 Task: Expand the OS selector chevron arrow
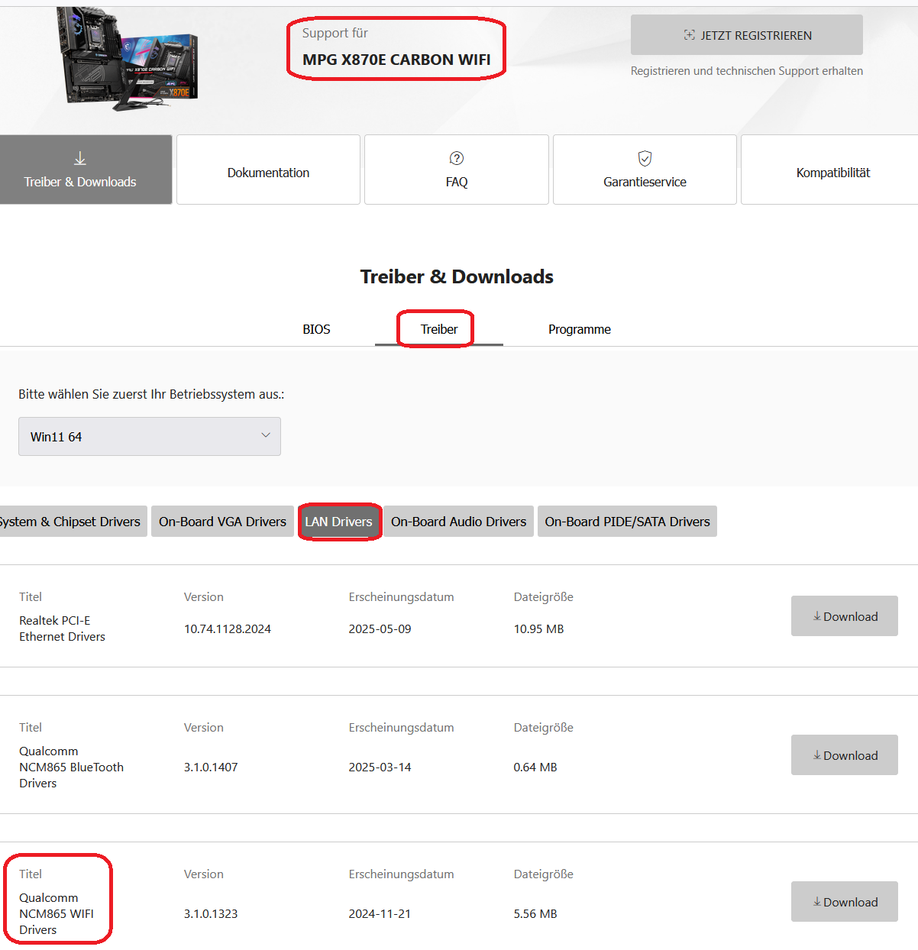click(266, 435)
